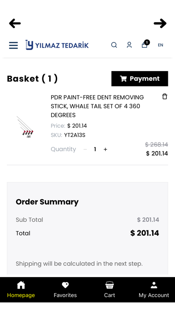175x311 pixels.
Task: Open the user profile icon in header
Action: (x=129, y=45)
